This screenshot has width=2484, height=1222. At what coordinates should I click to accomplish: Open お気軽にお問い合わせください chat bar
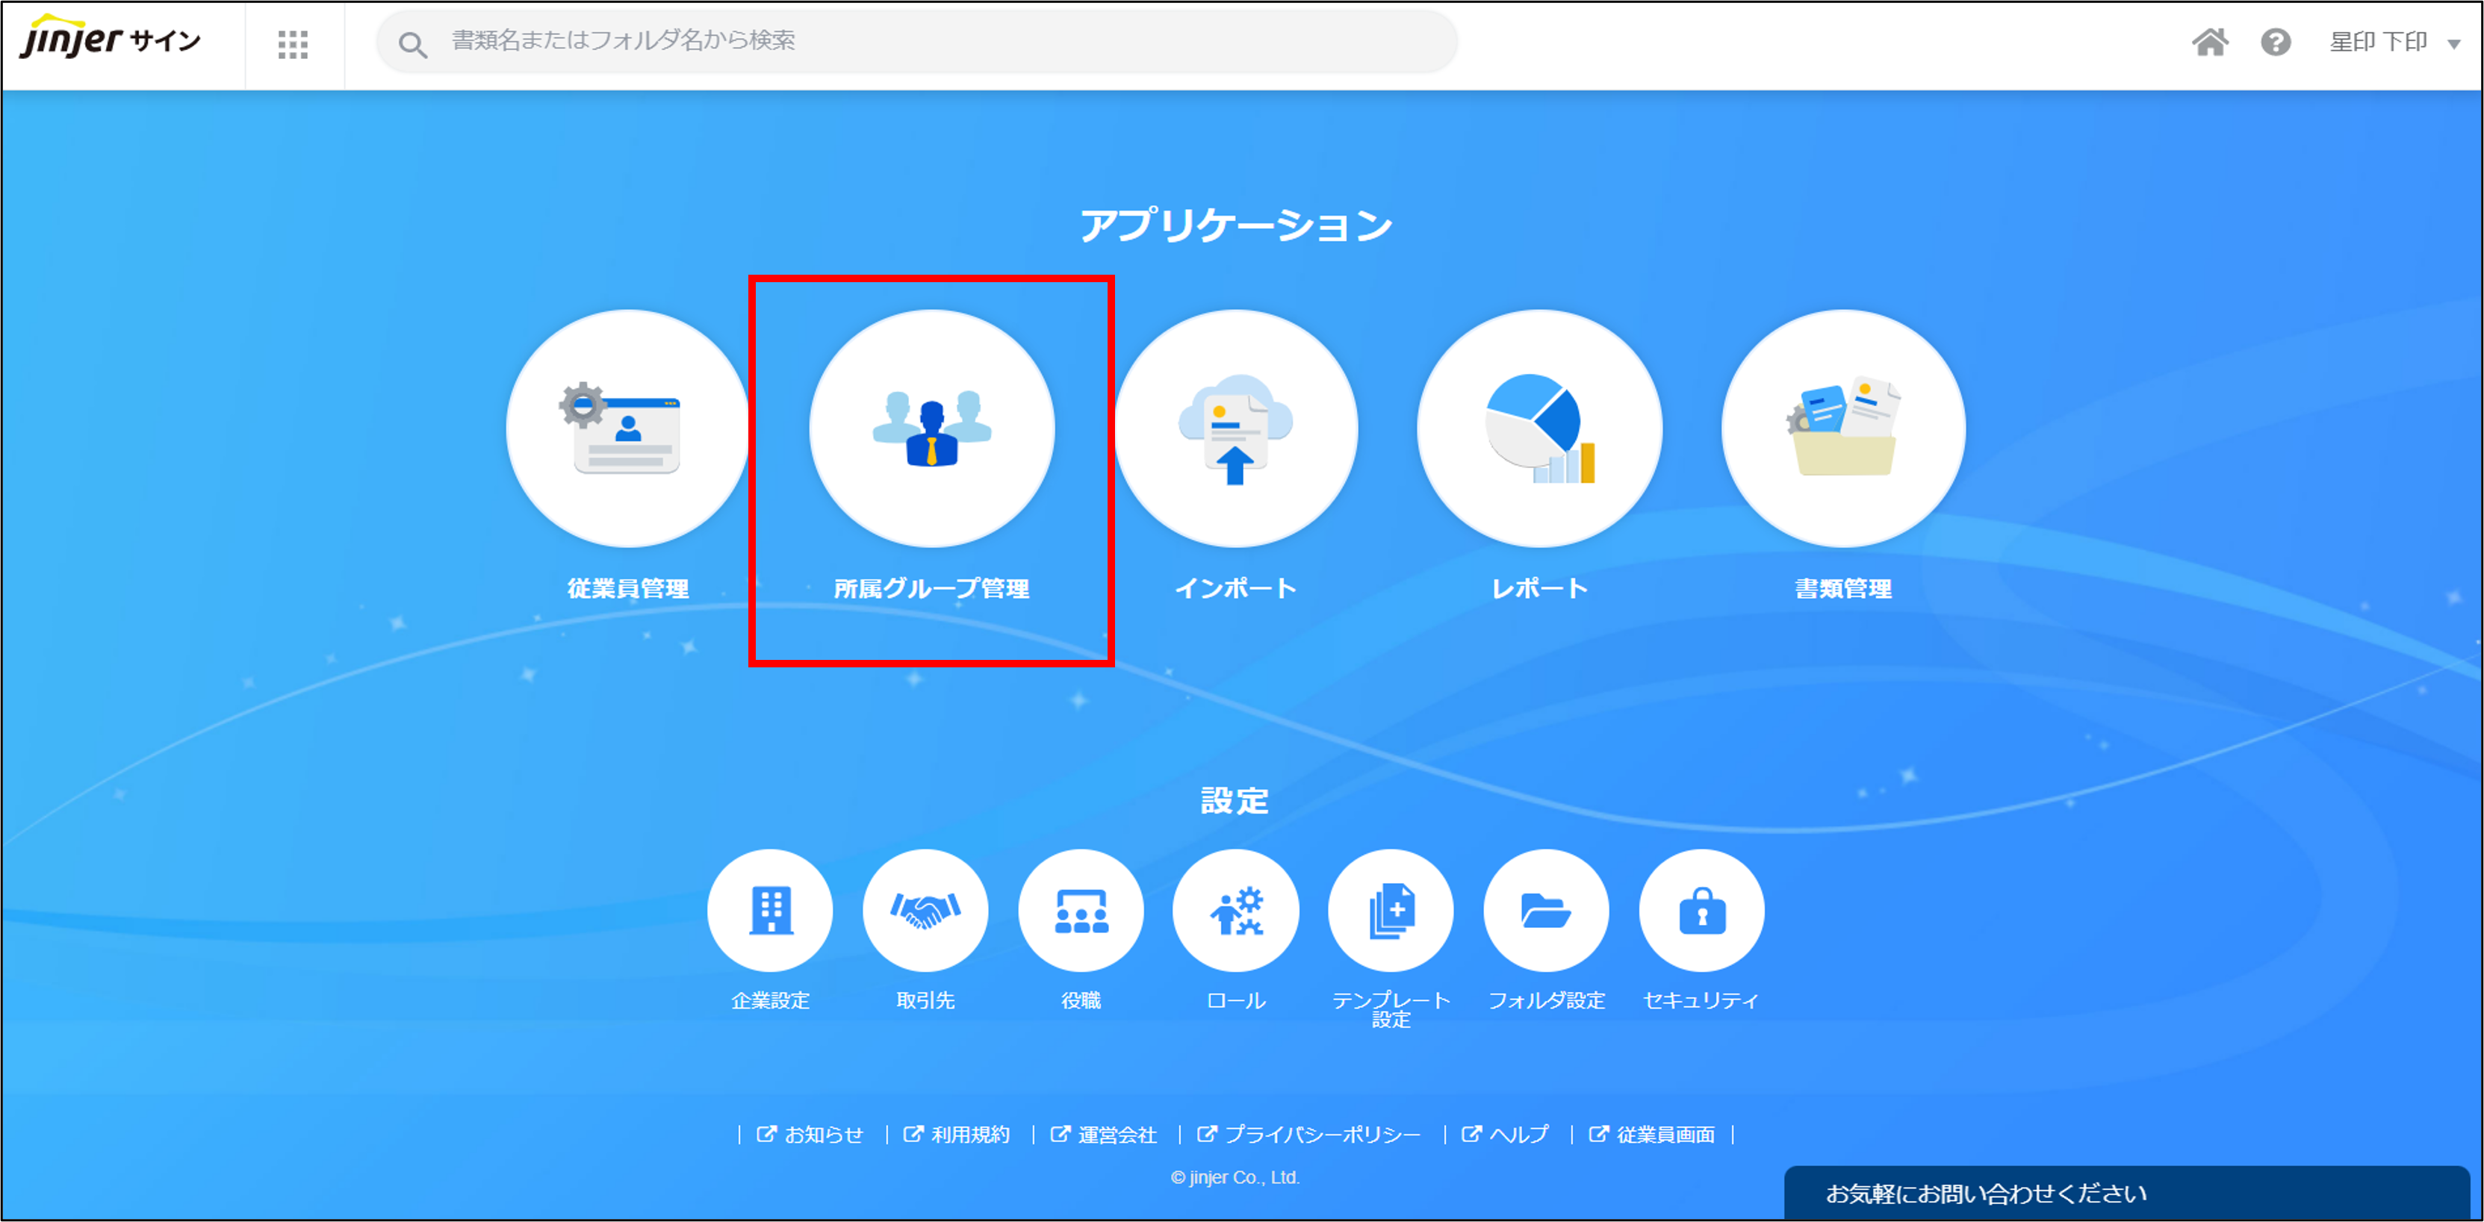(1987, 1194)
